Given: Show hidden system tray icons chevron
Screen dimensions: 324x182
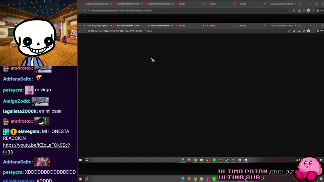Looking at the screenshot, I should point(294,160).
